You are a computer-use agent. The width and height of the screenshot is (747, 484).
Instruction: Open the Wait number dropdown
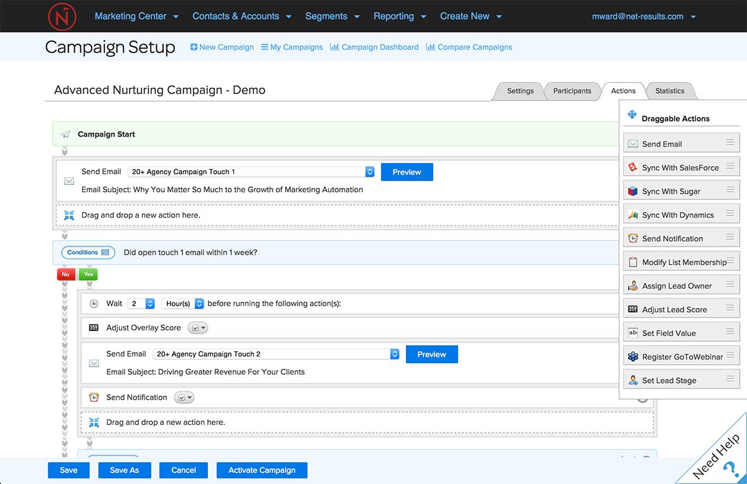tap(141, 304)
